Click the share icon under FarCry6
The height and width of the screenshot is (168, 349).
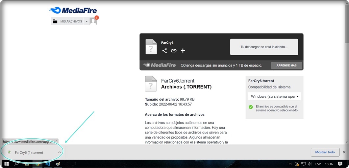164,51
